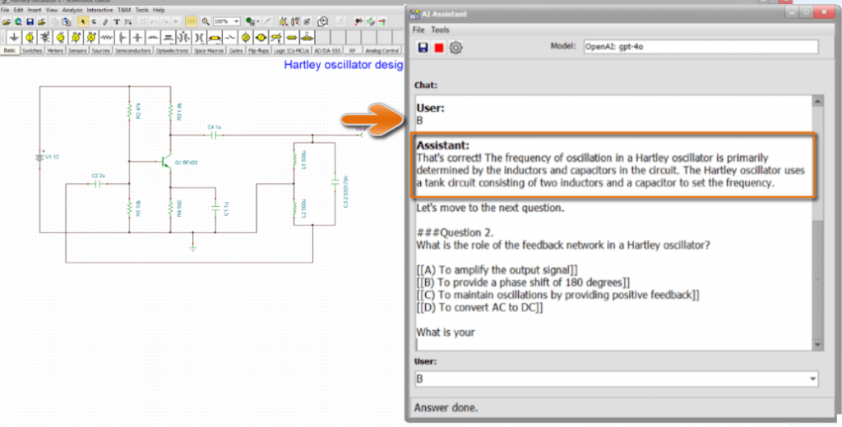
Task: Open AI Assistant settings gear
Action: click(x=456, y=48)
